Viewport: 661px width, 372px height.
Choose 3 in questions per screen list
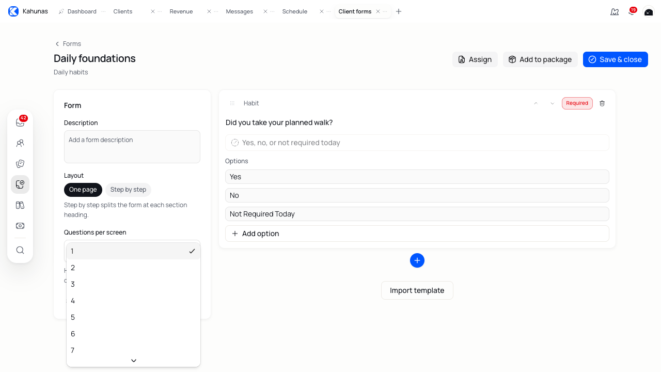[133, 284]
